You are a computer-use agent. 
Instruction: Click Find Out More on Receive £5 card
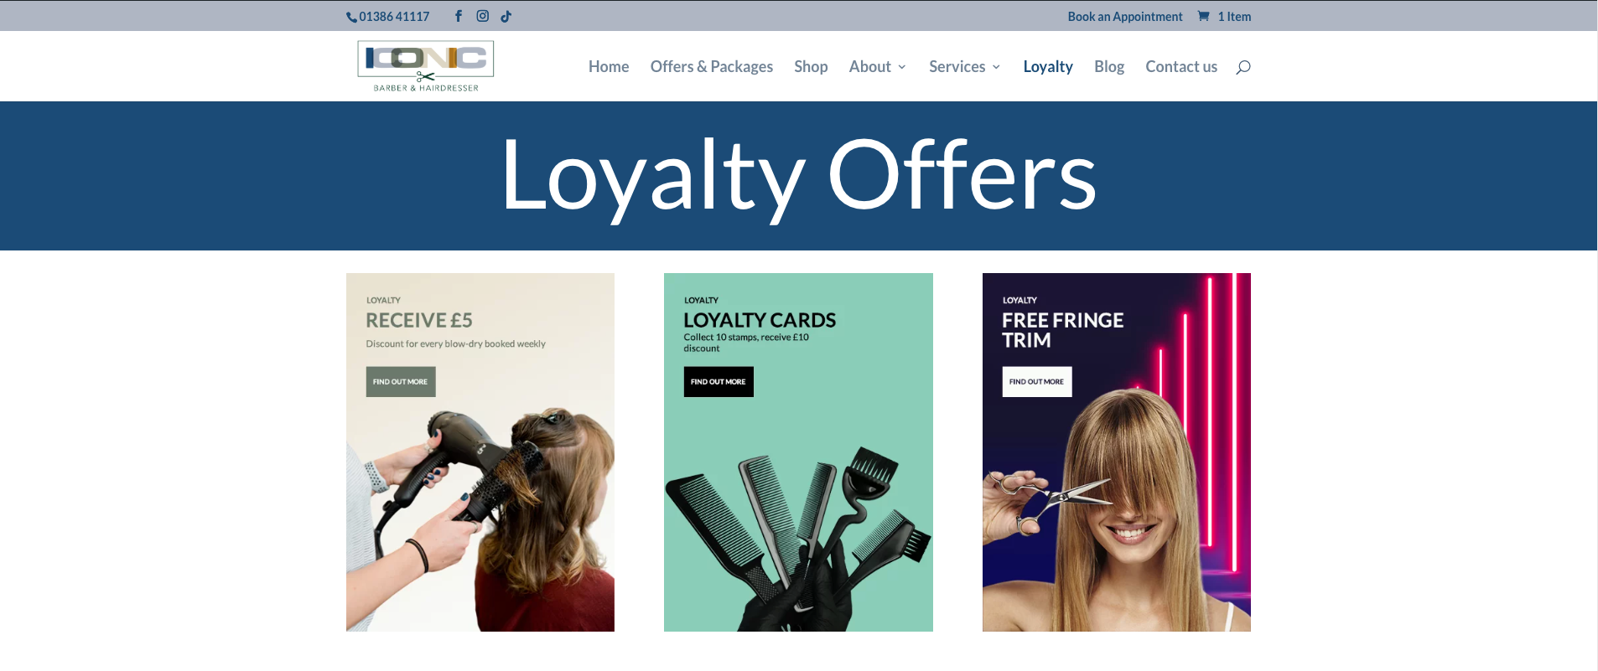click(x=401, y=381)
